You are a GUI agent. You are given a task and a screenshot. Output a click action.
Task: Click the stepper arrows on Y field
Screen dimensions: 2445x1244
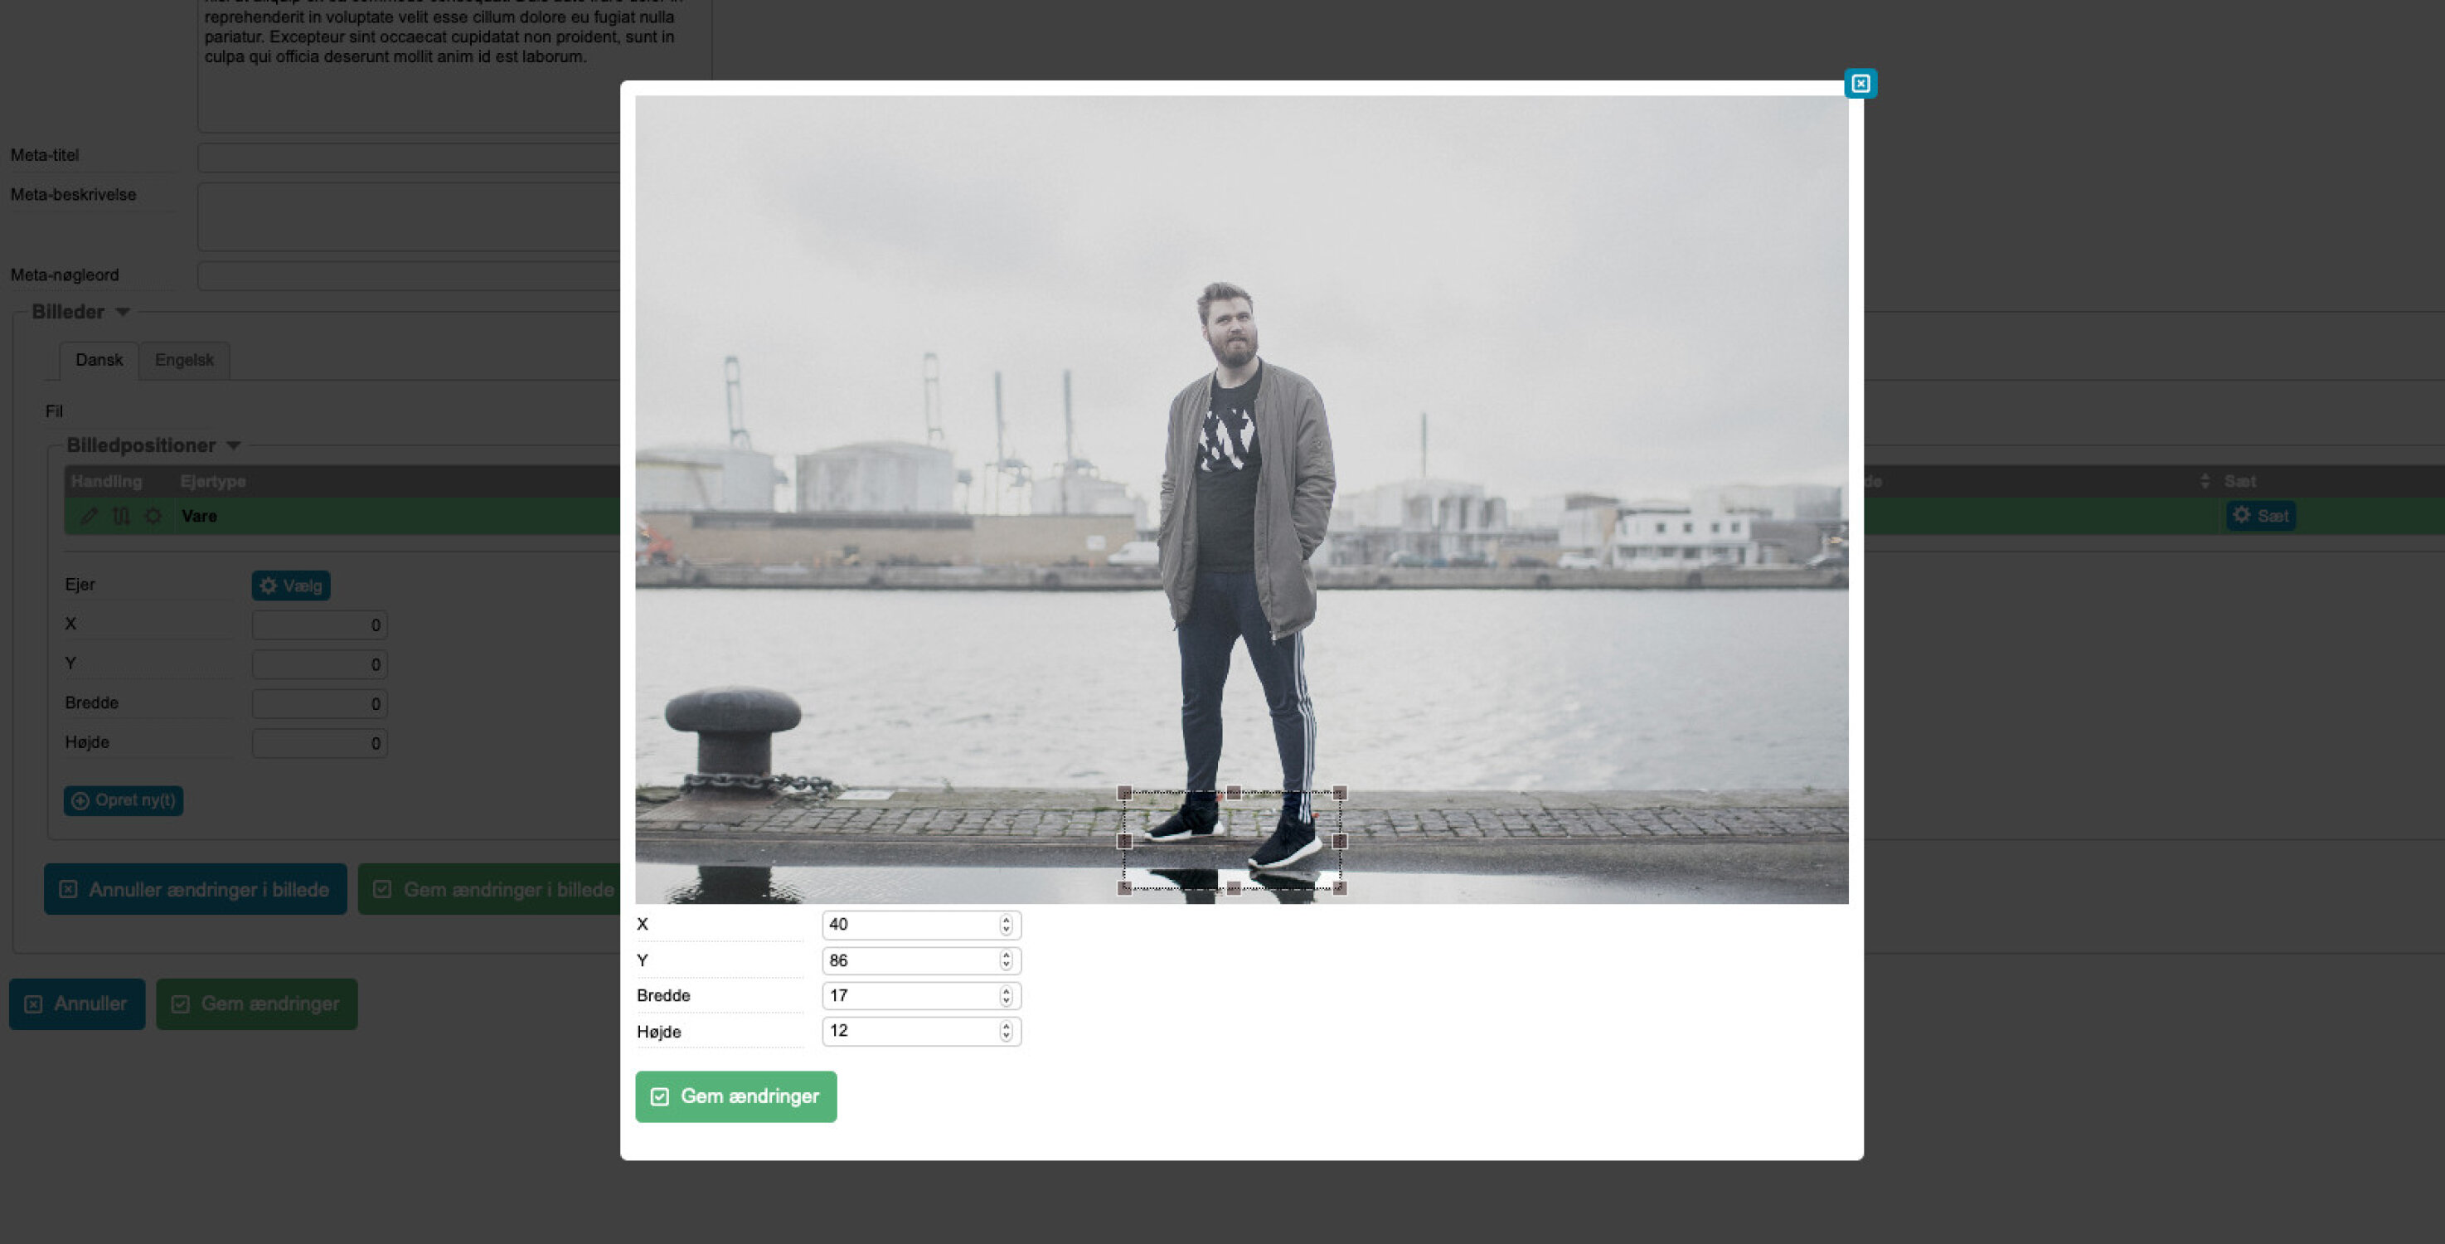1006,961
